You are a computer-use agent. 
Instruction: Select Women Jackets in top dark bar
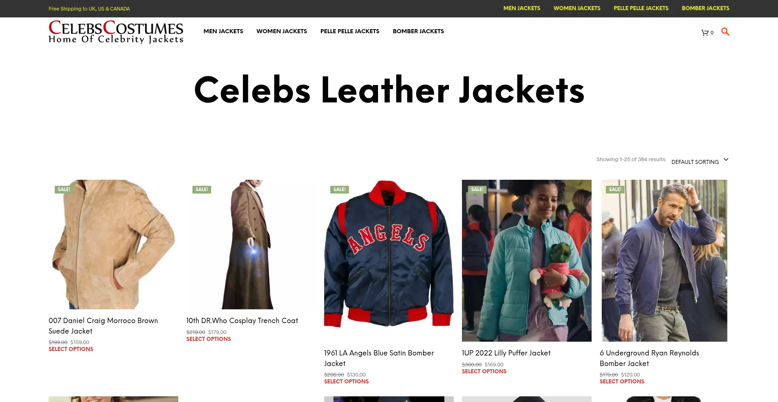[577, 8]
